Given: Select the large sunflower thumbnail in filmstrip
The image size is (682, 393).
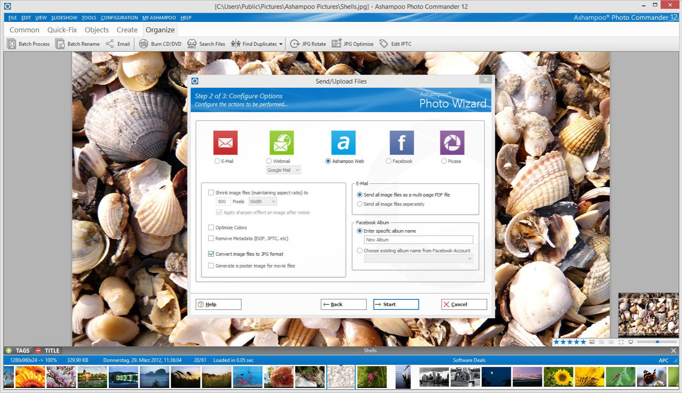Looking at the screenshot, I should [x=558, y=377].
